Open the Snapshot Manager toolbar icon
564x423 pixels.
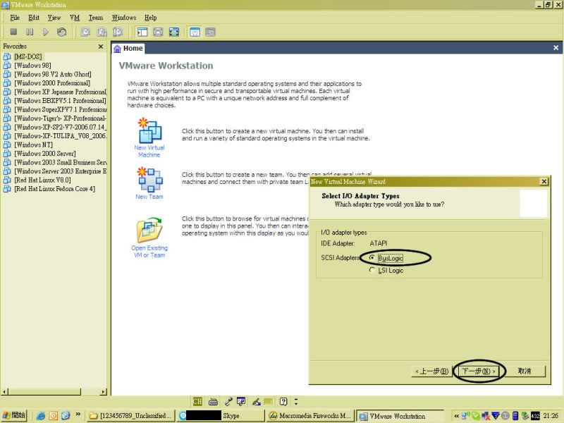coord(118,32)
